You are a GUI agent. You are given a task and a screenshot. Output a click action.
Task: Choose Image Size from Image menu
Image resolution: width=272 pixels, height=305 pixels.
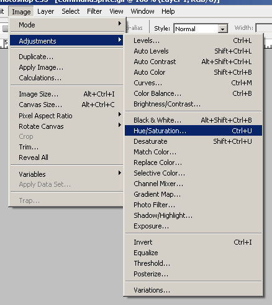tap(66, 94)
